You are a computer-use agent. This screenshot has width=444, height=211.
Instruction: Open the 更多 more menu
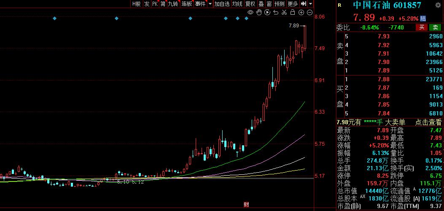[293, 4]
